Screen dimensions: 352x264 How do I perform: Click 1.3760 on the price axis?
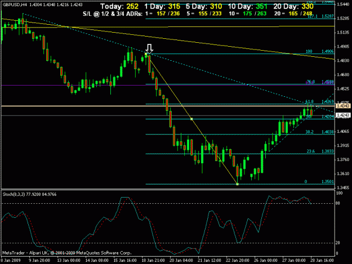point(343,159)
